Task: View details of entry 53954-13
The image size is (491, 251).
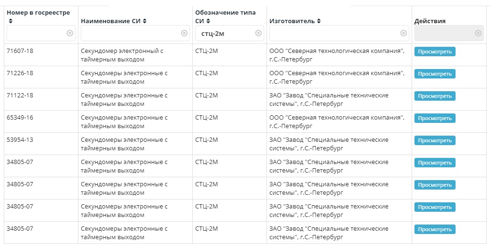Action: click(434, 140)
